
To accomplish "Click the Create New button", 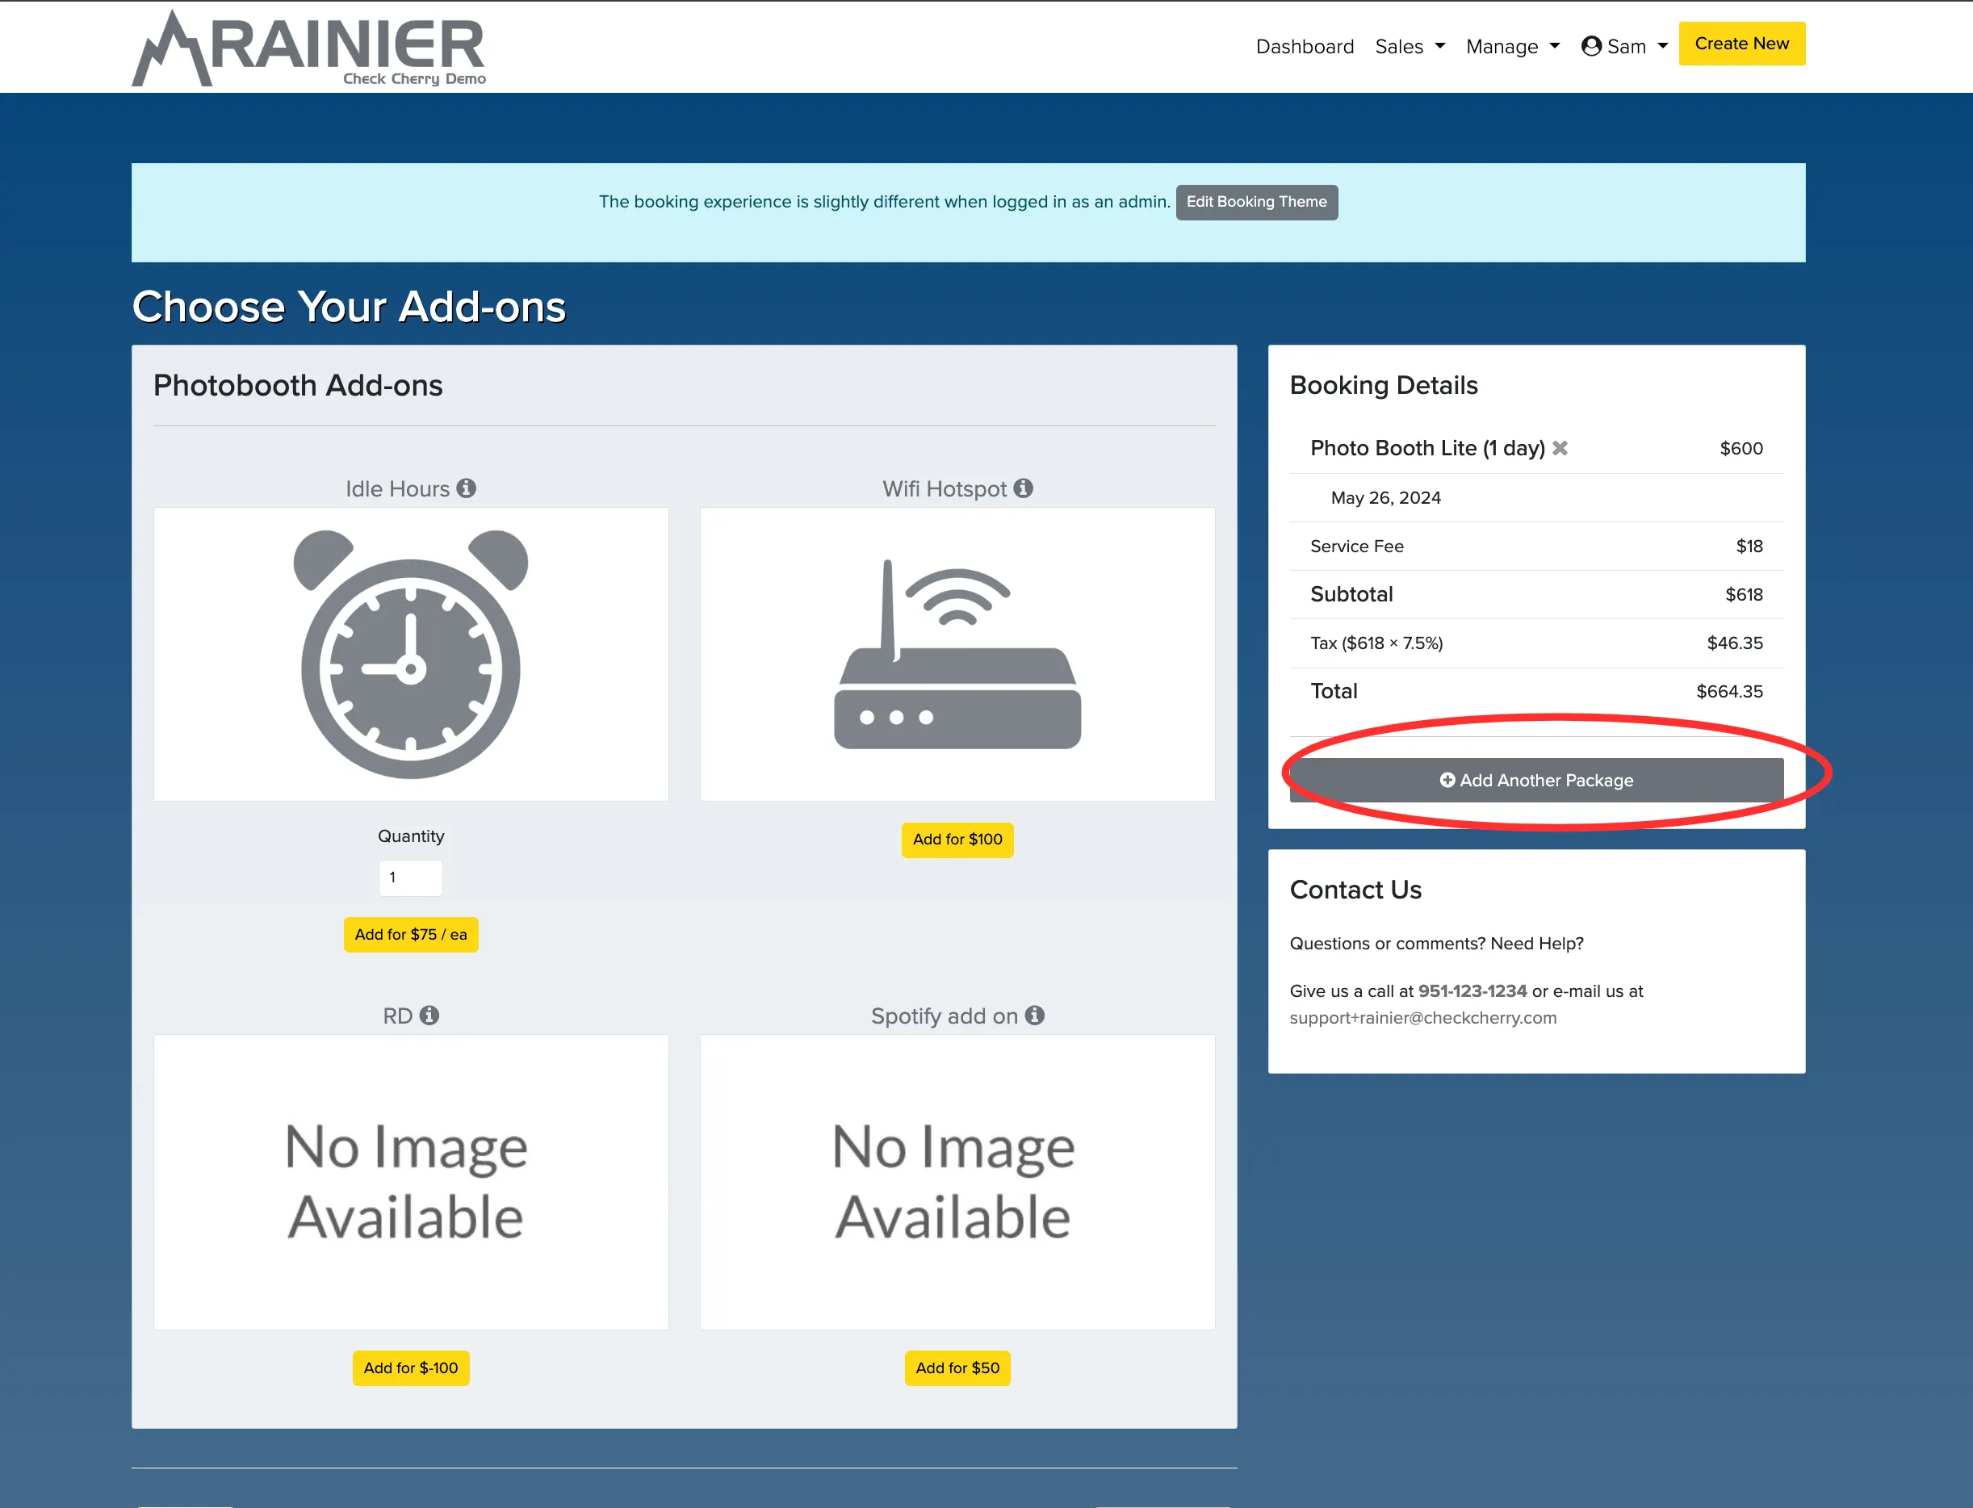I will tap(1741, 44).
